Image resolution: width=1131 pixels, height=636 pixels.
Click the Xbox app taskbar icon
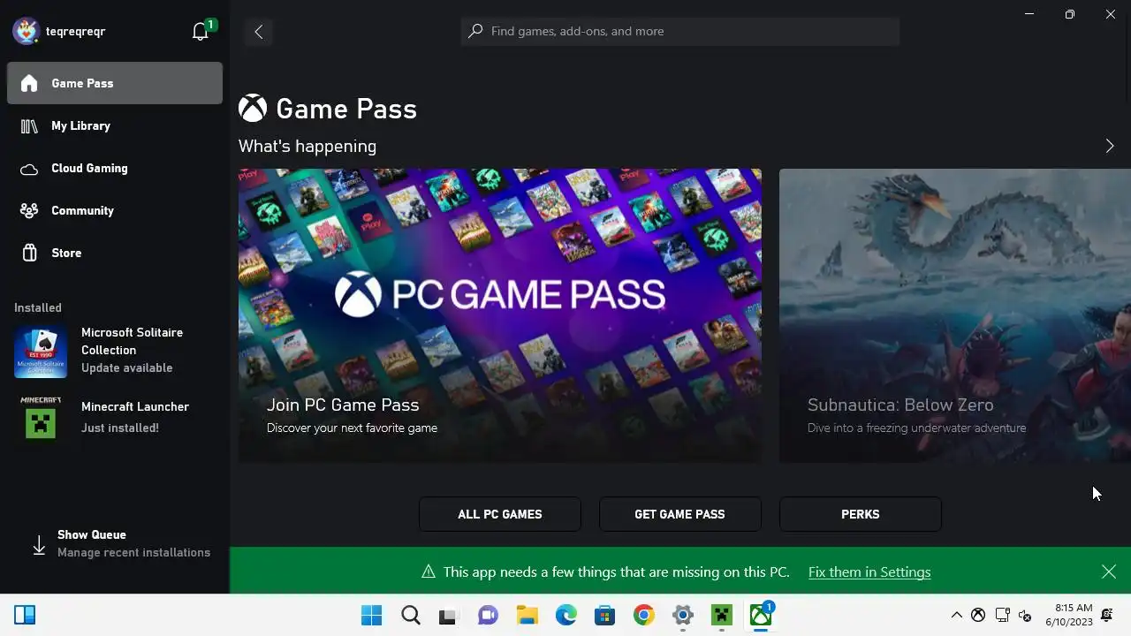761,615
